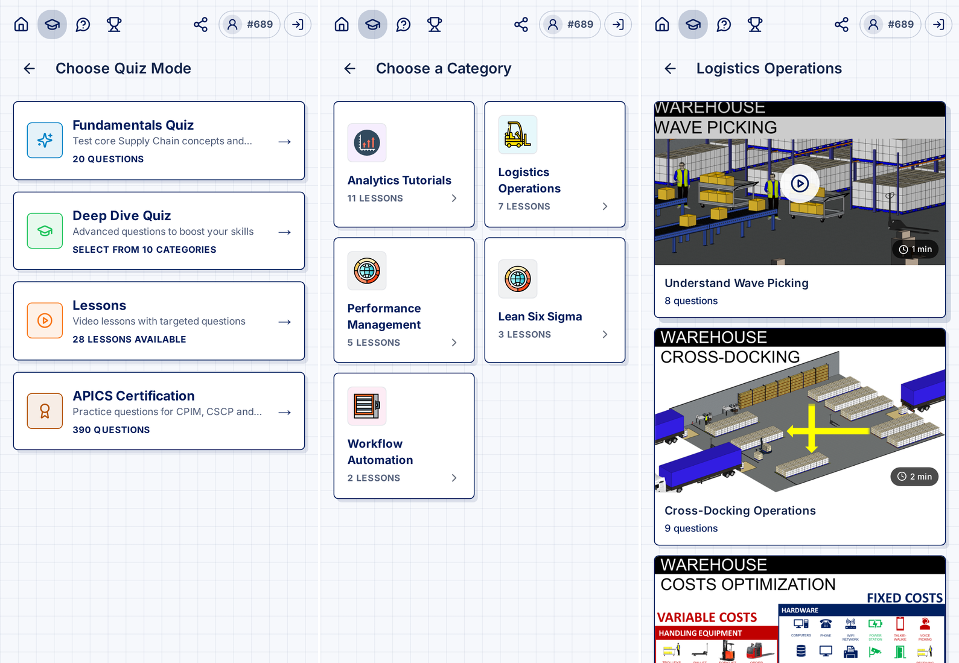
Task: Open #689 profile button in Choose a Category panel
Action: pos(570,24)
